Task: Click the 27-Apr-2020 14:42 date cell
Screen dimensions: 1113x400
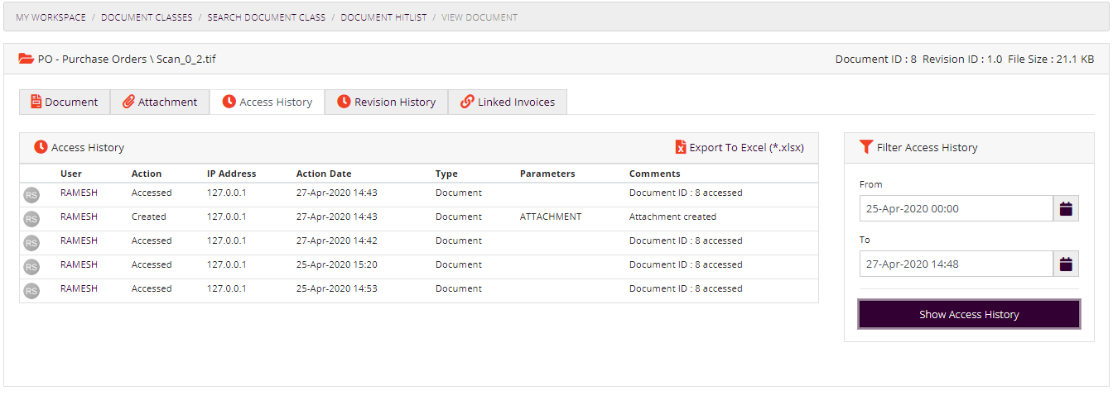Action: click(337, 240)
